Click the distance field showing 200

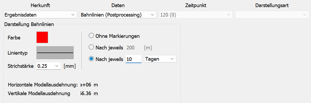click(x=134, y=47)
